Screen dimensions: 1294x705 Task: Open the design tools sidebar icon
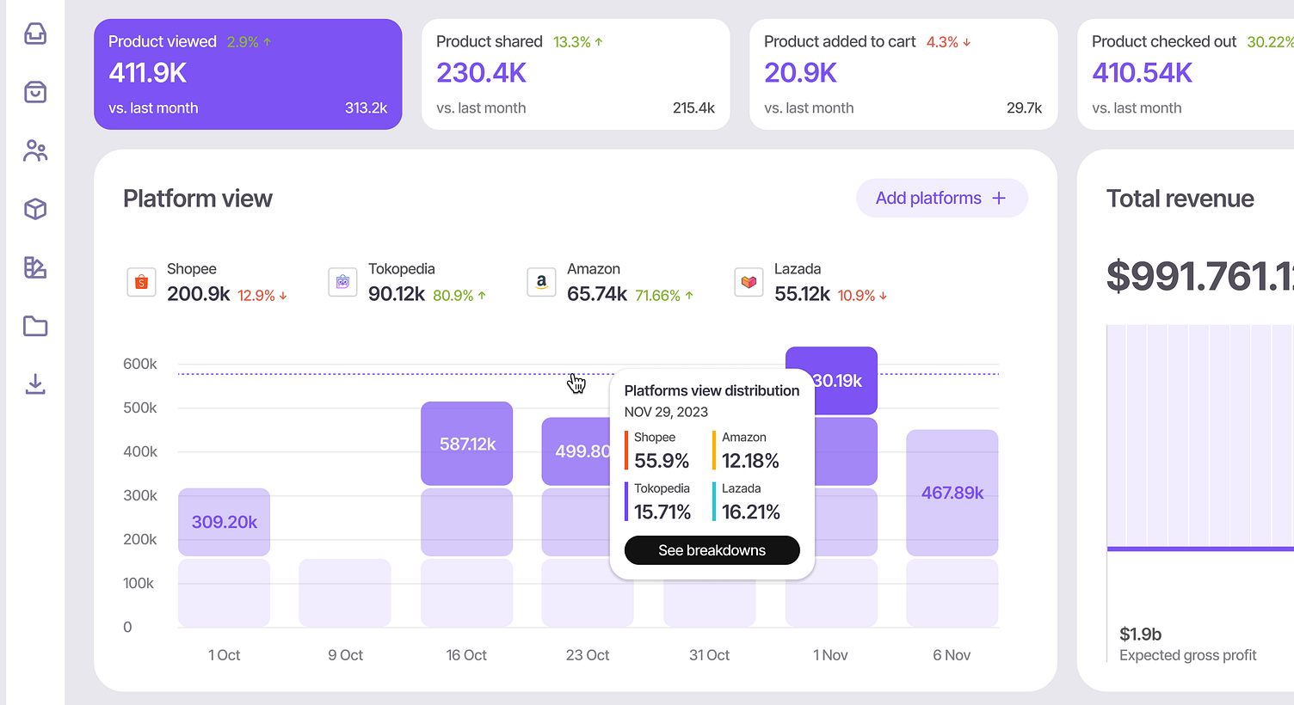coord(35,267)
